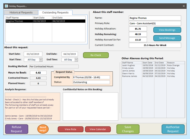
Task: Click the End Date input field
Action: point(69,54)
